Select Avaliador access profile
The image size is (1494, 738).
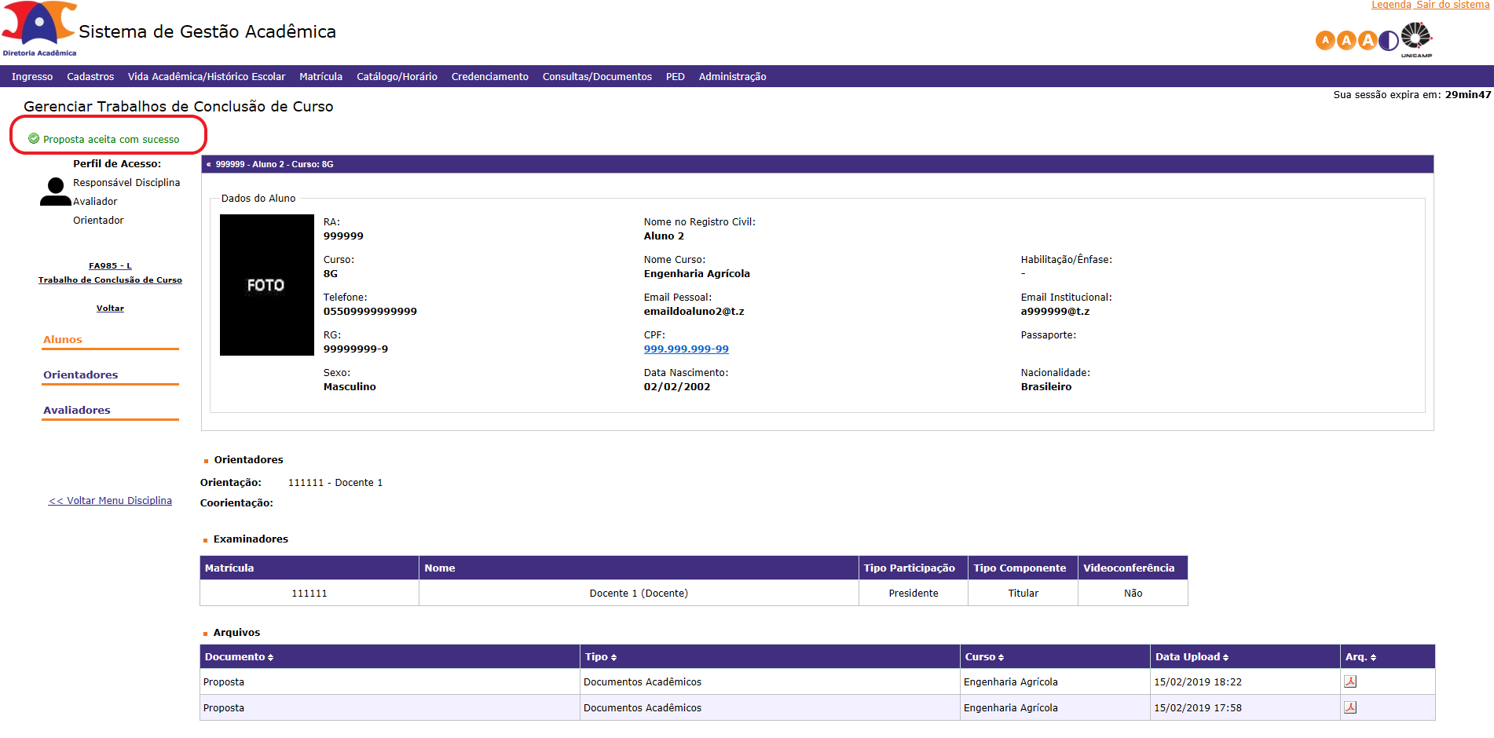(95, 201)
